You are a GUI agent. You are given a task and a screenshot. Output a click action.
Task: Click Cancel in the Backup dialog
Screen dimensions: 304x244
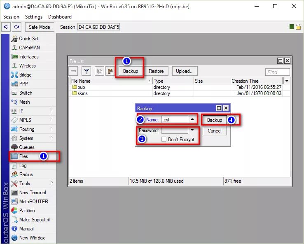pyautogui.click(x=215, y=131)
